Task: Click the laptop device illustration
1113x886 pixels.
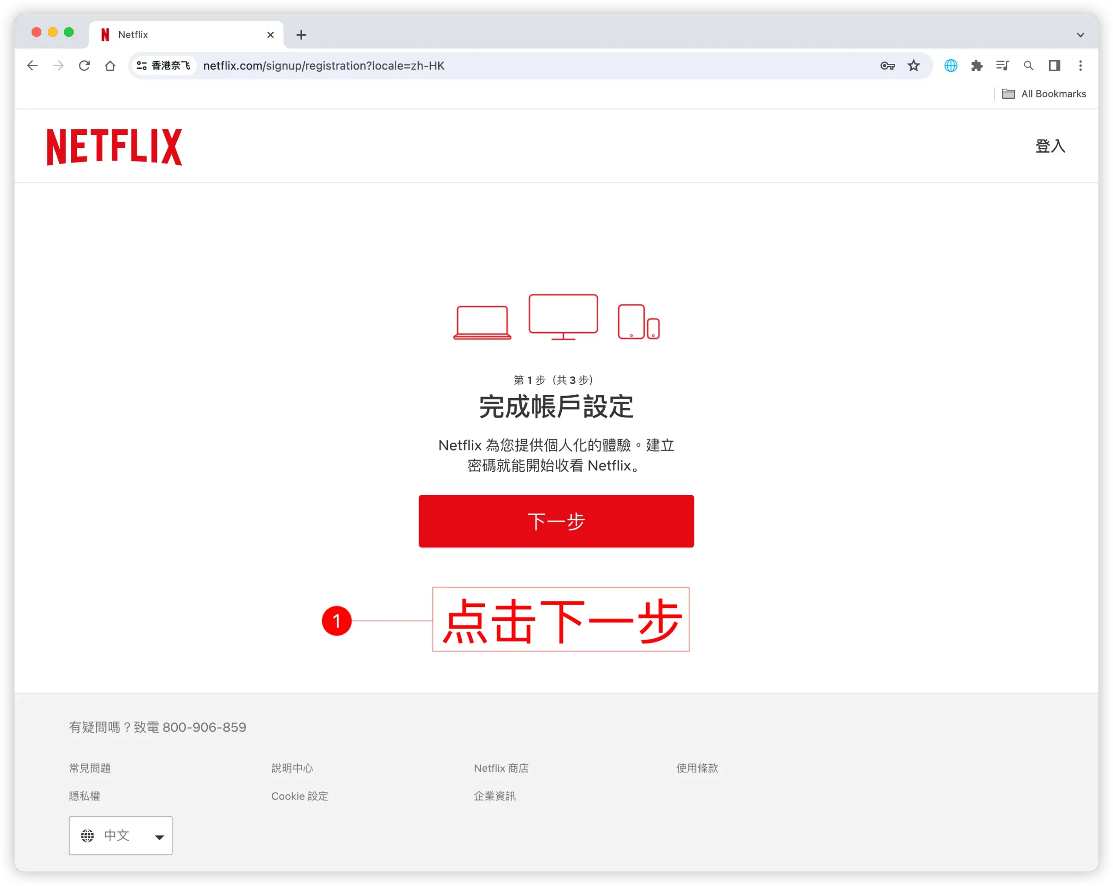Action: pyautogui.click(x=482, y=322)
